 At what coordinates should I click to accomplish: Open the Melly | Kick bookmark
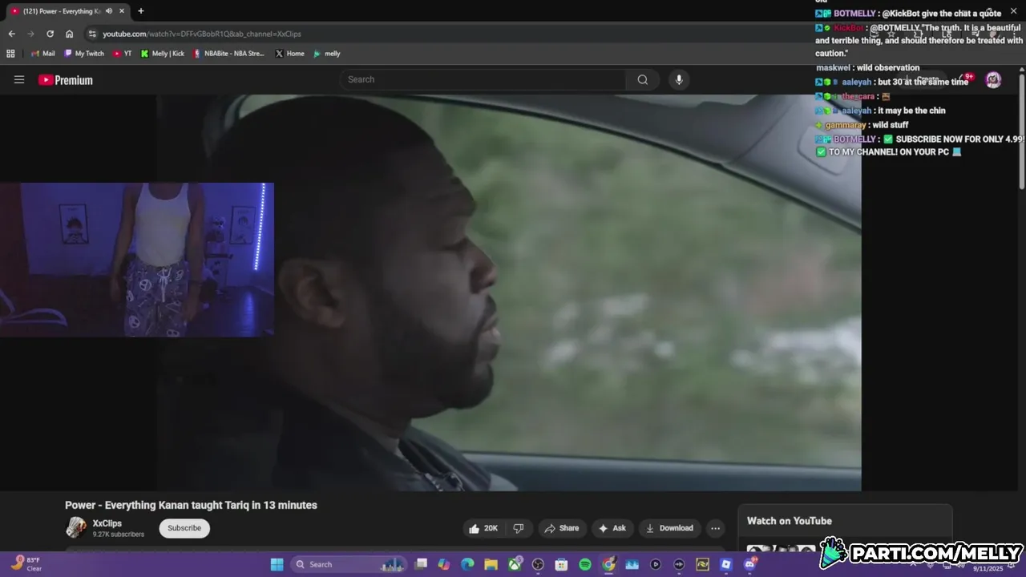pos(162,54)
